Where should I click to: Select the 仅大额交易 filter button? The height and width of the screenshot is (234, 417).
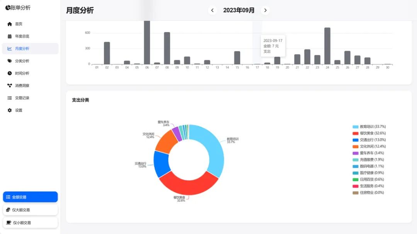click(31, 210)
